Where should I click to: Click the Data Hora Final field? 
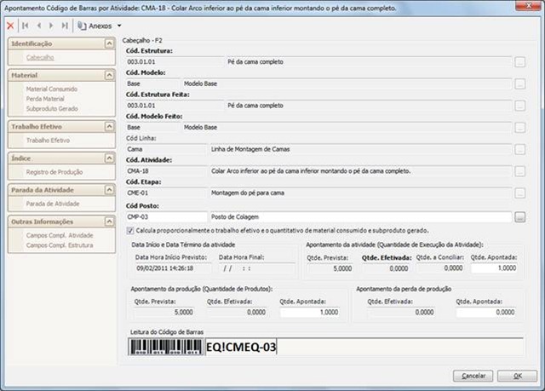[256, 268]
